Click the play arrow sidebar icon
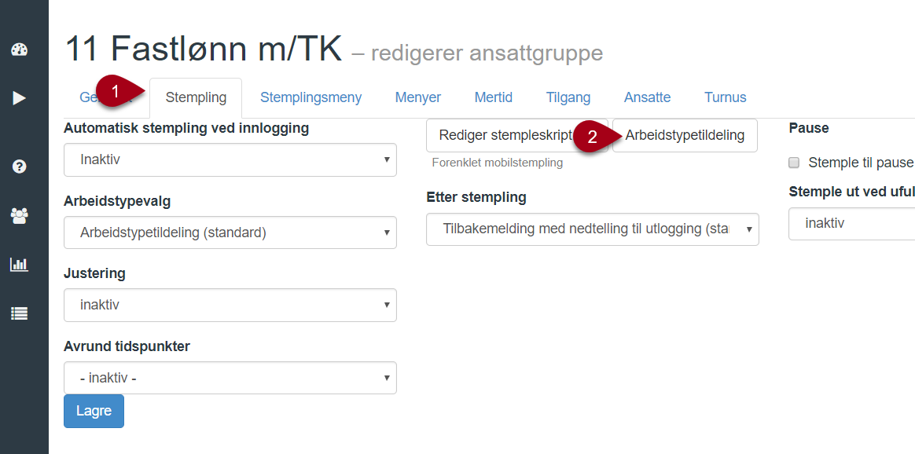915x454 pixels. 20,98
